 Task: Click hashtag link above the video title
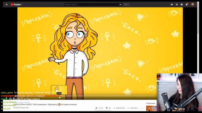point(22,102)
